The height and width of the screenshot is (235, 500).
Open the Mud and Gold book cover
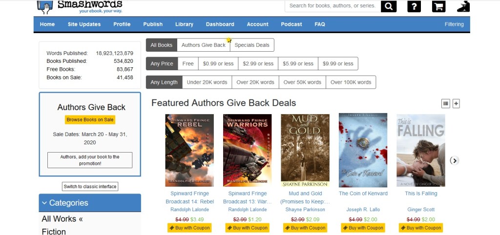tap(305, 150)
